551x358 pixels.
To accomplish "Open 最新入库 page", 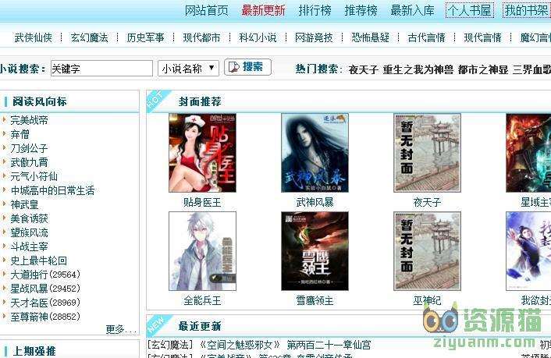I will click(412, 11).
